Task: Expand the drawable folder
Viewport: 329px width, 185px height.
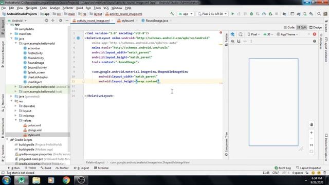Action: [x=15, y=106]
